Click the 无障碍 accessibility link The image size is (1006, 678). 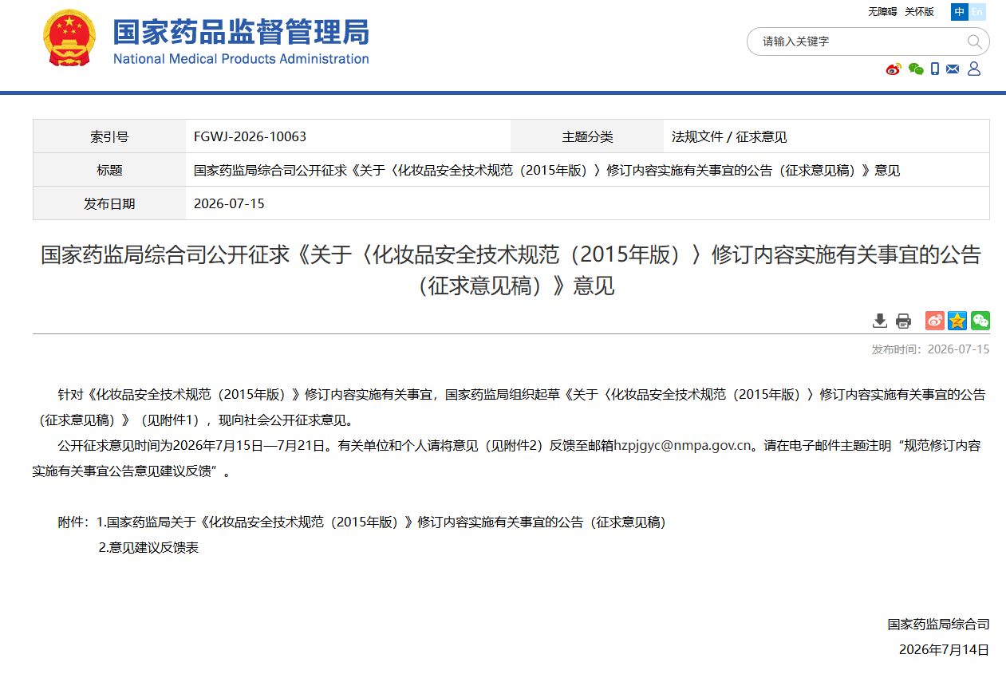click(x=882, y=12)
